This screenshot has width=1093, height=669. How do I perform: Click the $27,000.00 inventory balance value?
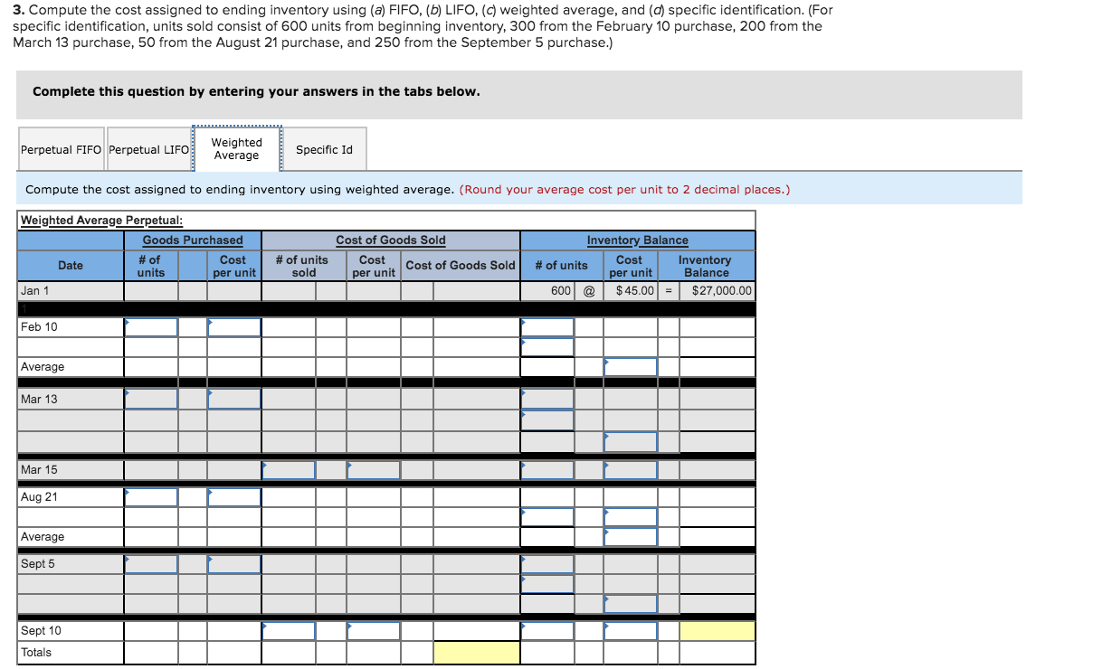721,291
